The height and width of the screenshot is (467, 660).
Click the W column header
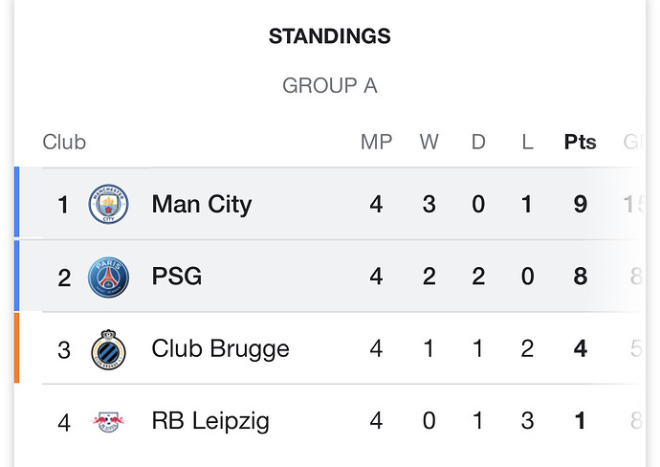(x=429, y=142)
